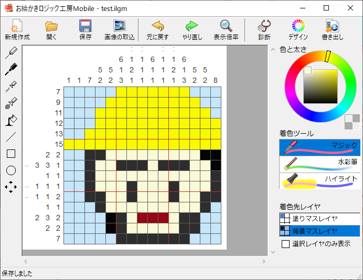363x280 pixels.
Task: Choose the 水彩筆 watercolor brush tool
Action: click(x=319, y=164)
